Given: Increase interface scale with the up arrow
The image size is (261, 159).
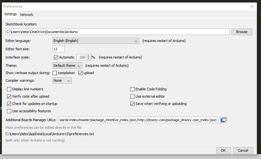Looking at the screenshot, I should point(89,56).
